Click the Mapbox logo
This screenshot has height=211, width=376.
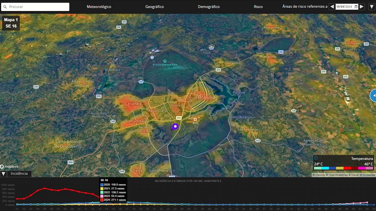9,167
